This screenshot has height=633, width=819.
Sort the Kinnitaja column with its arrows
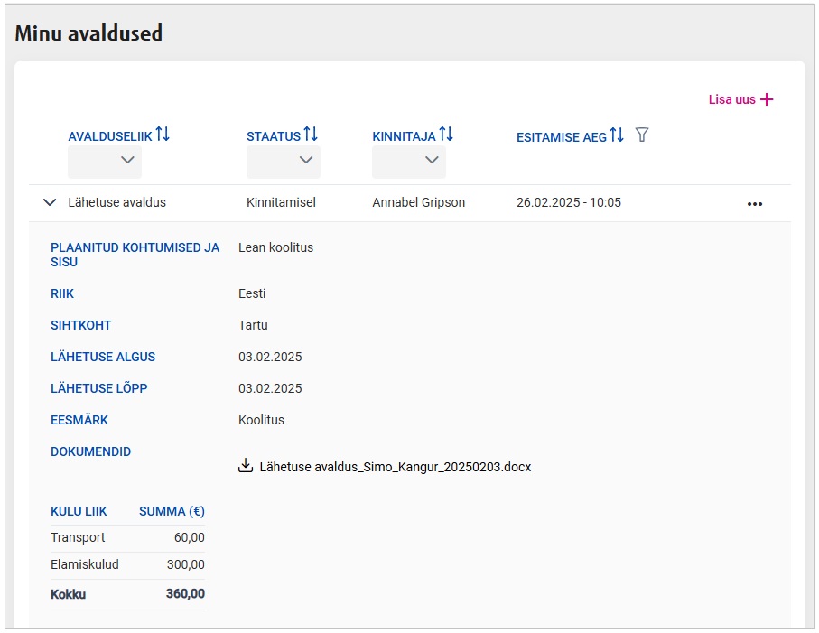coord(446,135)
